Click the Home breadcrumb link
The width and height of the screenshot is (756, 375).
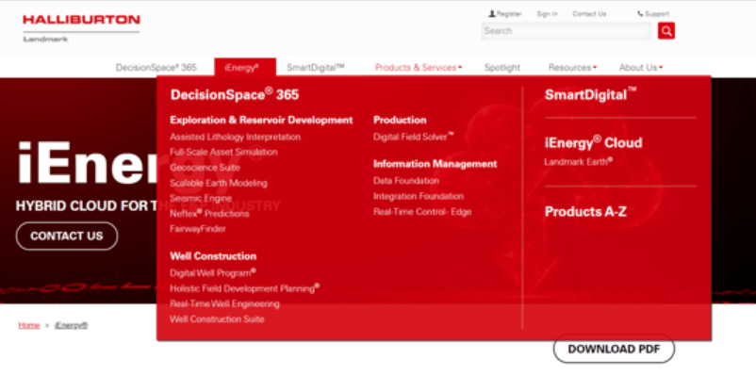[x=29, y=325]
